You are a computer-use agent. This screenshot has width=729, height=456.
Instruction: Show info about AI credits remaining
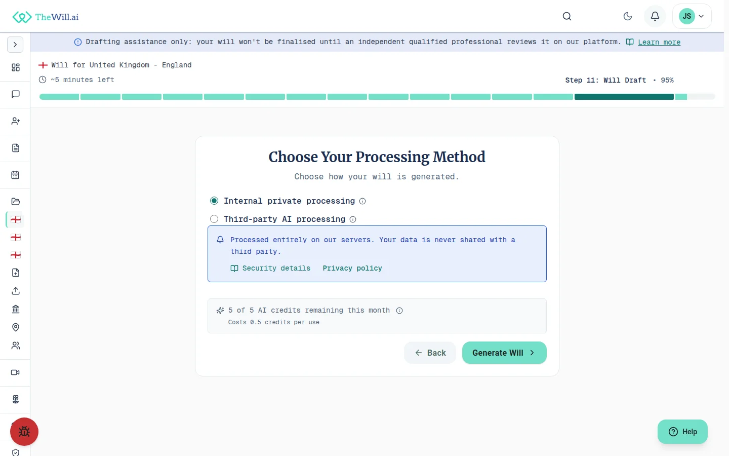click(x=399, y=311)
